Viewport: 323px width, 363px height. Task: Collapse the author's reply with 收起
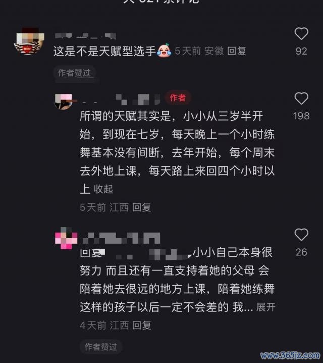(x=103, y=189)
